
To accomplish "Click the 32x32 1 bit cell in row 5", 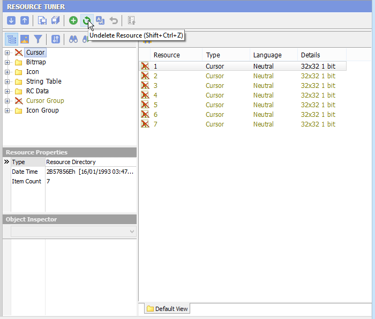I will pos(318,105).
